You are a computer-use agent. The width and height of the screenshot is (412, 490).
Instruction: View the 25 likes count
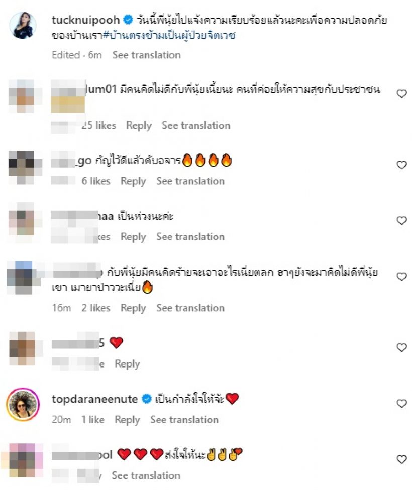point(98,126)
